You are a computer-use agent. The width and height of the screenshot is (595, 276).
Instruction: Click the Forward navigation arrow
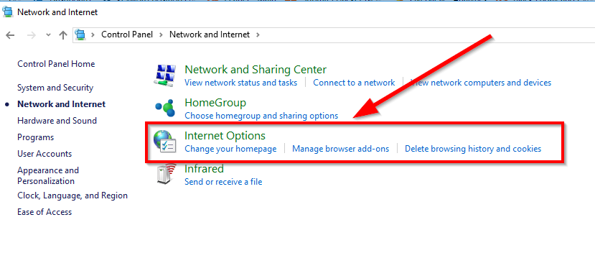pos(32,35)
